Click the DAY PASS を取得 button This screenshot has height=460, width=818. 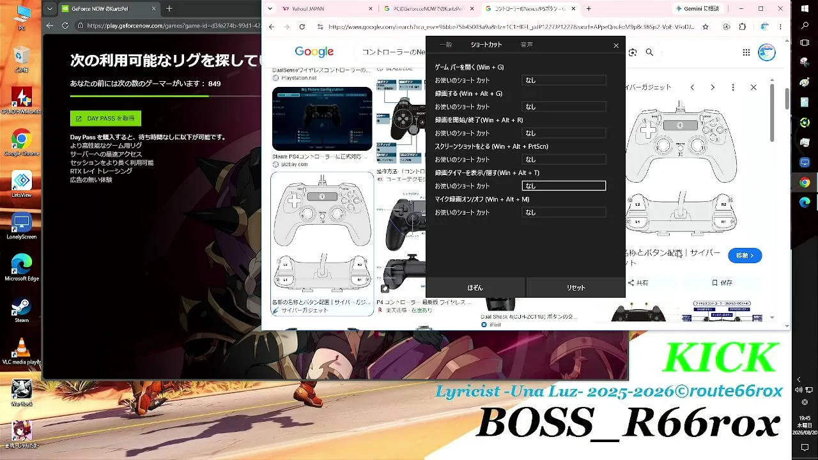[105, 118]
